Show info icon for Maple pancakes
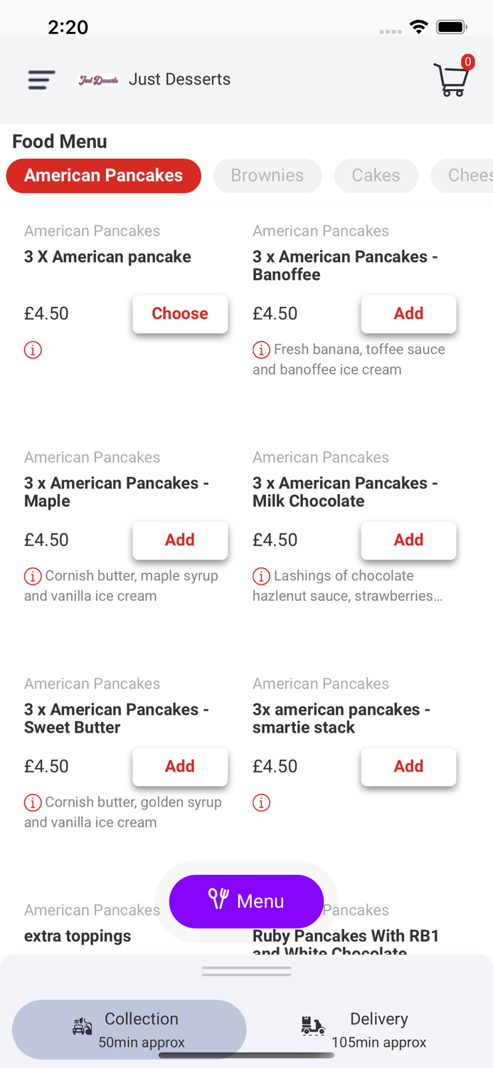Screen dimensions: 493x1068 [x=33, y=576]
